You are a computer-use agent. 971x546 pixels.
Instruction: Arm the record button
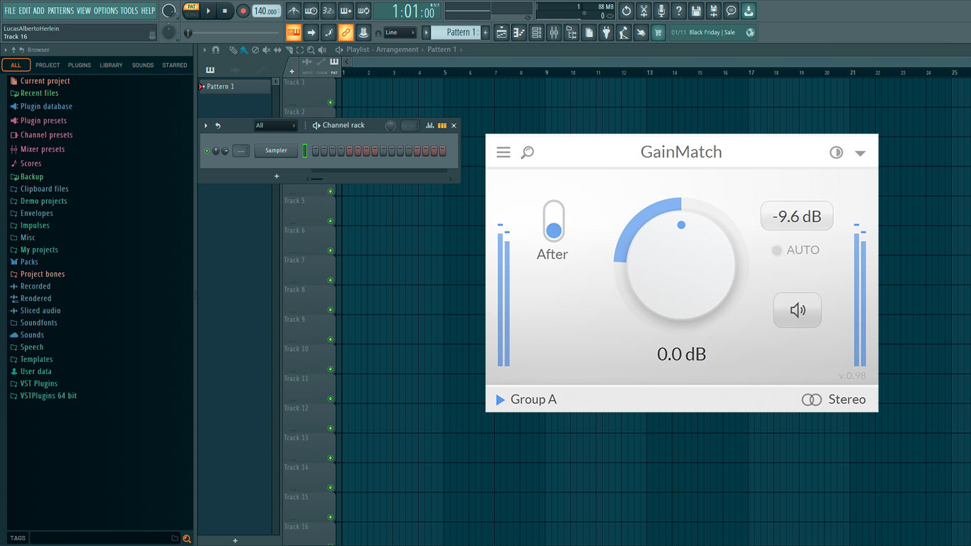pos(242,11)
